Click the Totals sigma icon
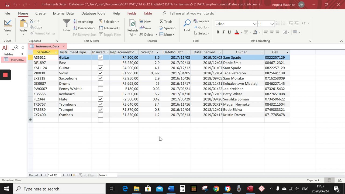 point(166,22)
